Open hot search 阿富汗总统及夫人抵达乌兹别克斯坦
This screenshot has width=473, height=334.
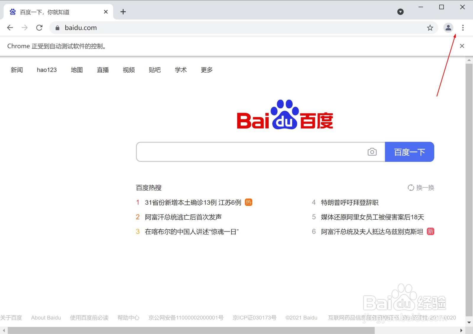[x=372, y=232]
